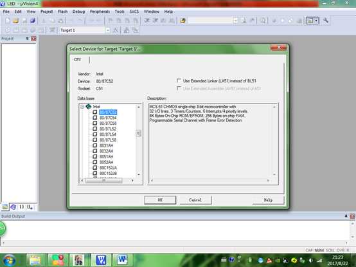The width and height of the screenshot is (356, 267).
Task: Confirm device selection with OK
Action: pos(160,200)
